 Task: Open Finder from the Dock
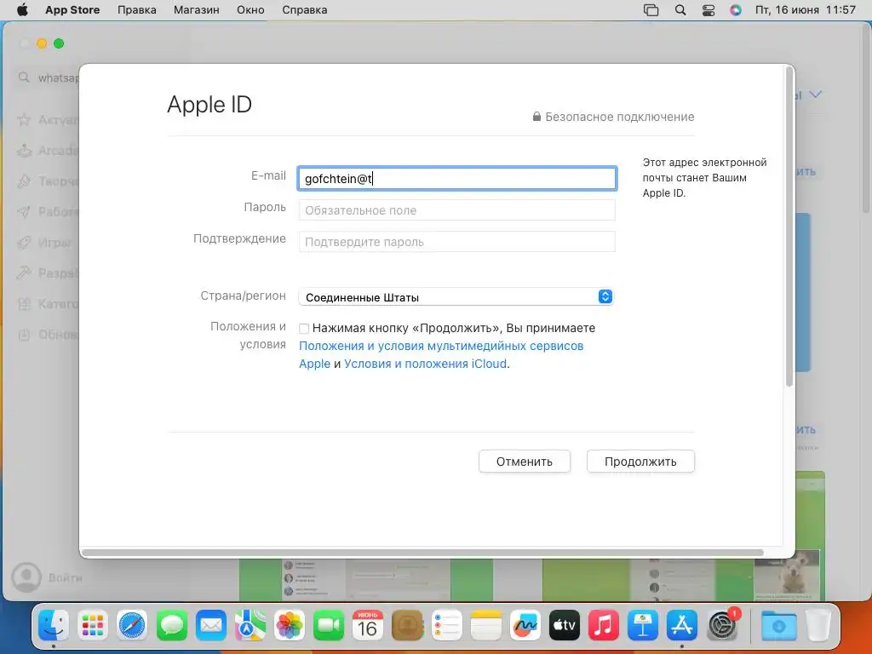click(54, 626)
